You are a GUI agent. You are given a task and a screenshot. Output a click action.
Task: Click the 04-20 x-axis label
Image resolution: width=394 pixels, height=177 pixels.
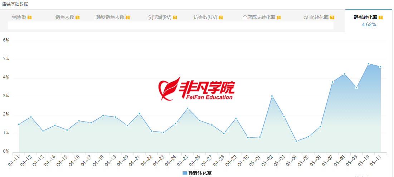coord(123,161)
